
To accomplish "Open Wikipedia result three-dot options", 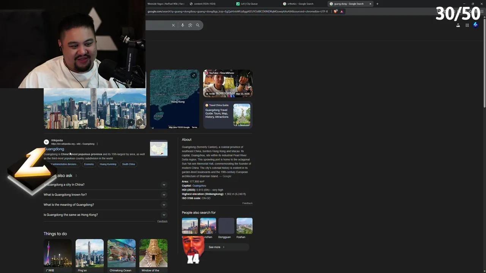I will 97,144.
